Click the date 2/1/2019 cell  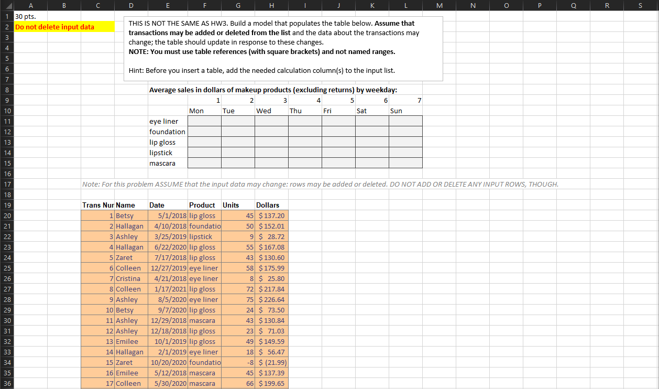(x=168, y=352)
